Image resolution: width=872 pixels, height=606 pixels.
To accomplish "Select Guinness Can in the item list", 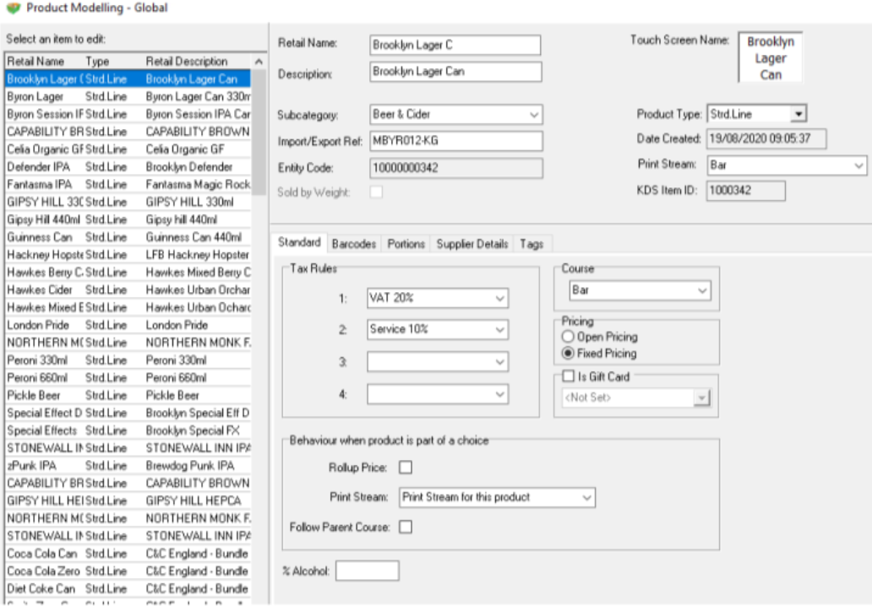I will click(x=41, y=237).
